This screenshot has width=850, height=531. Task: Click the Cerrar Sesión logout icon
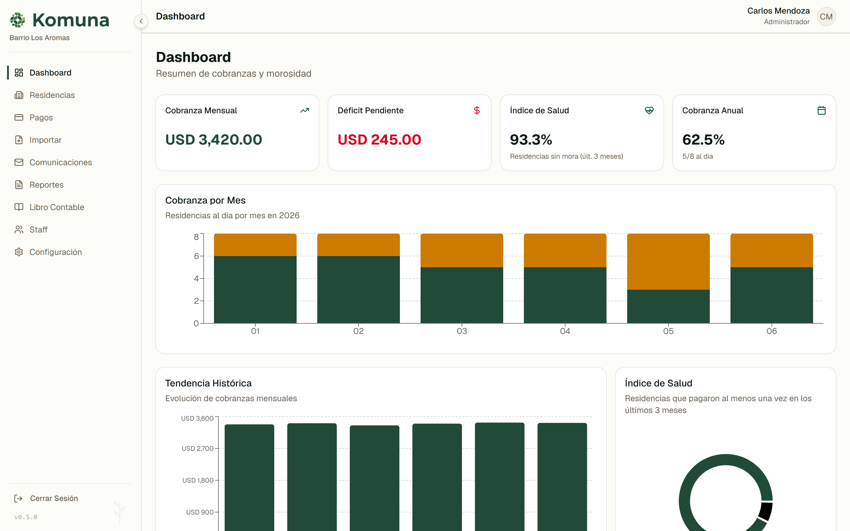[18, 498]
